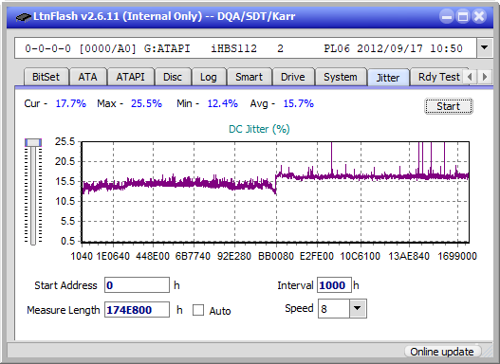
Task: Minimize the LtnFlash window
Action: 447,16
